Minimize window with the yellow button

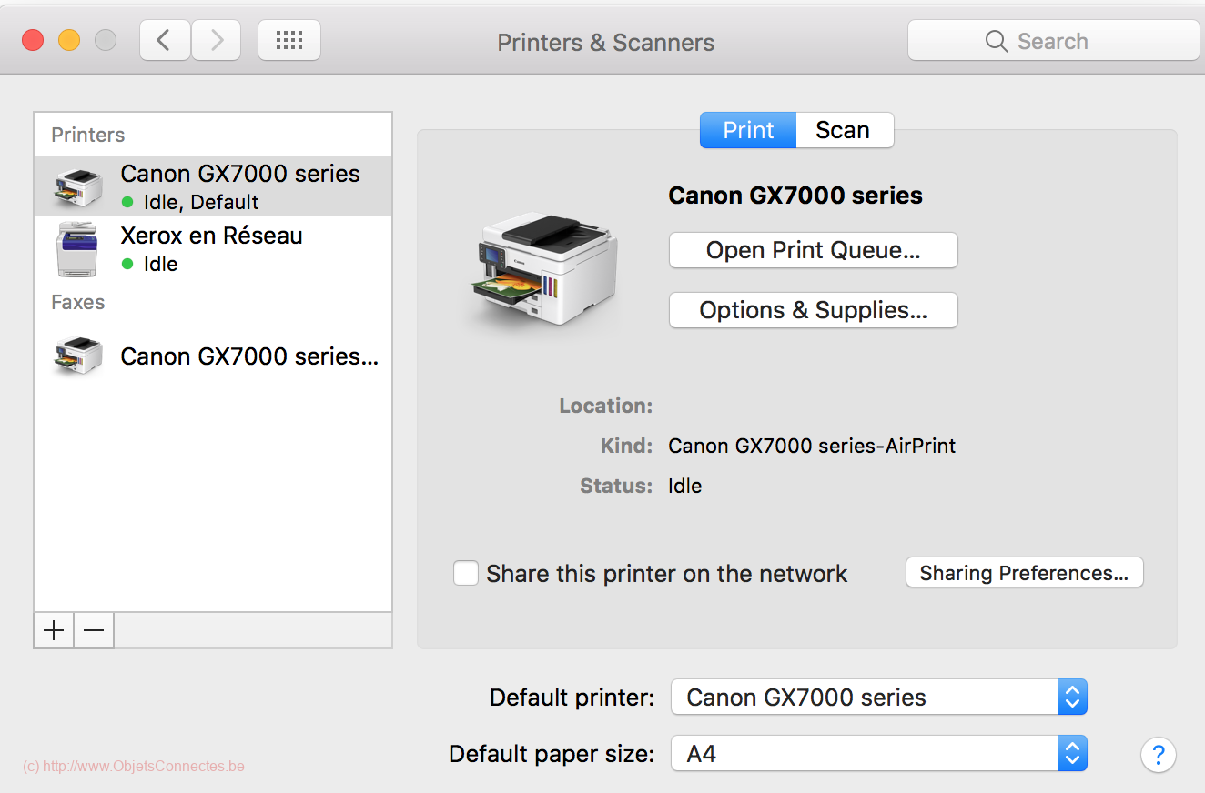point(69,40)
